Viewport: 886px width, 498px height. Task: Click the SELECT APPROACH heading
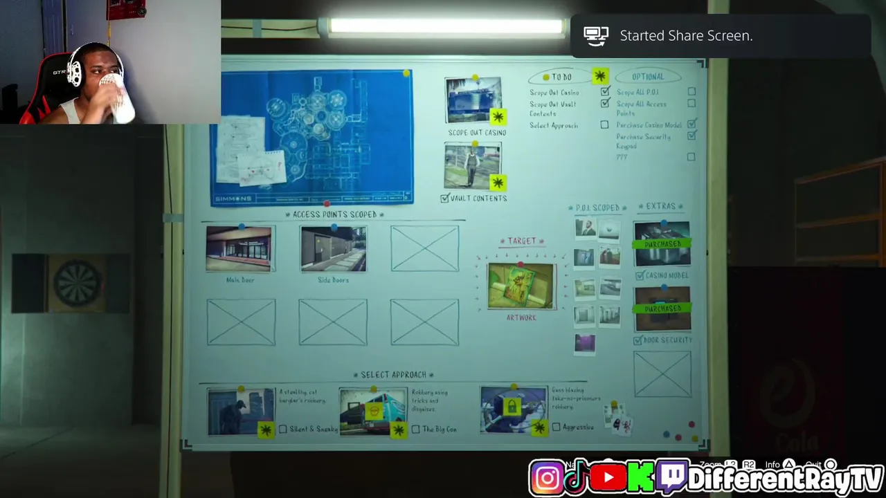(393, 375)
